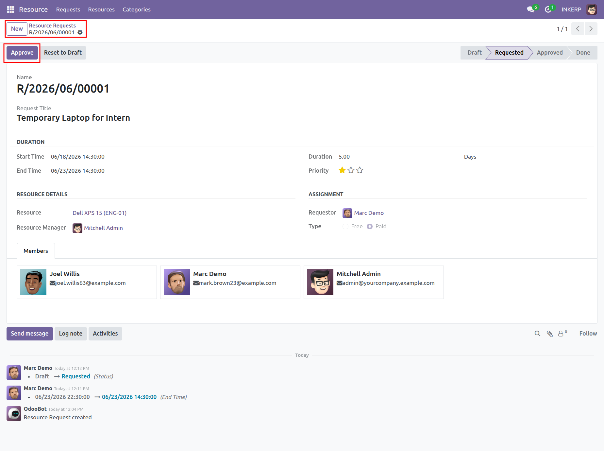
Task: Click Resource Request created message text
Action: (58, 417)
